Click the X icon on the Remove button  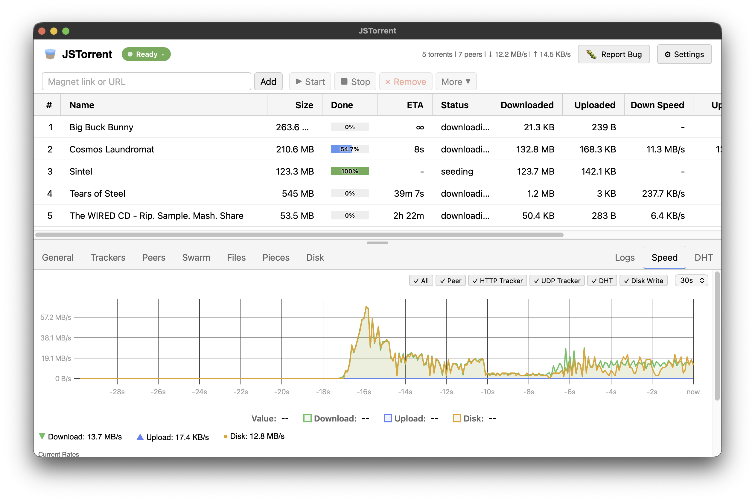coord(388,82)
